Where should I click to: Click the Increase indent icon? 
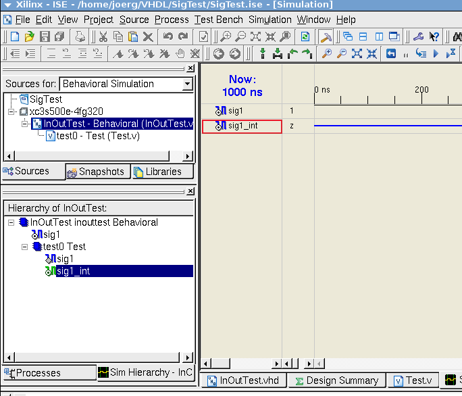30,53
